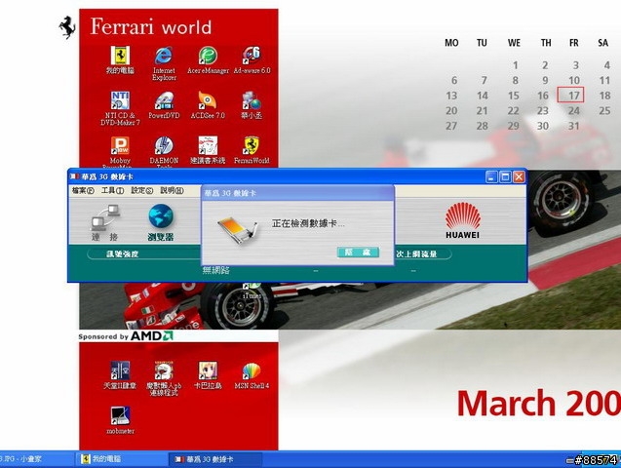This screenshot has width=621, height=468.
Task: Click calendar date 1
Action: pyautogui.click(x=516, y=65)
